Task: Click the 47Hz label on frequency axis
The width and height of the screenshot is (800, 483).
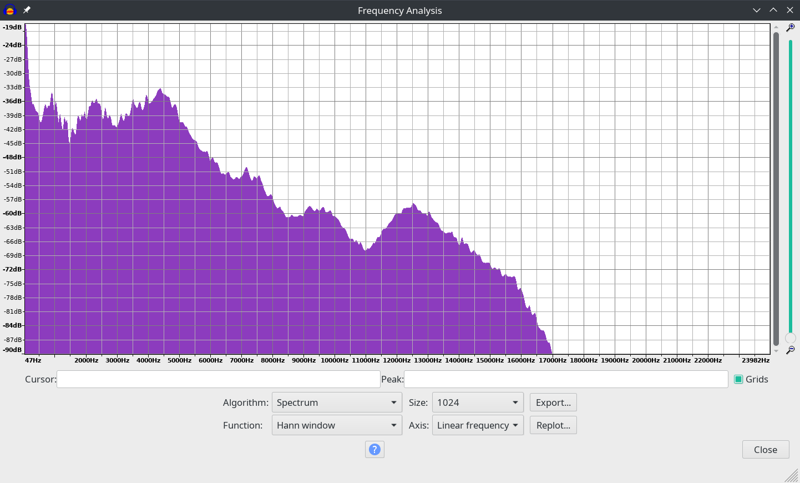Action: (x=33, y=360)
